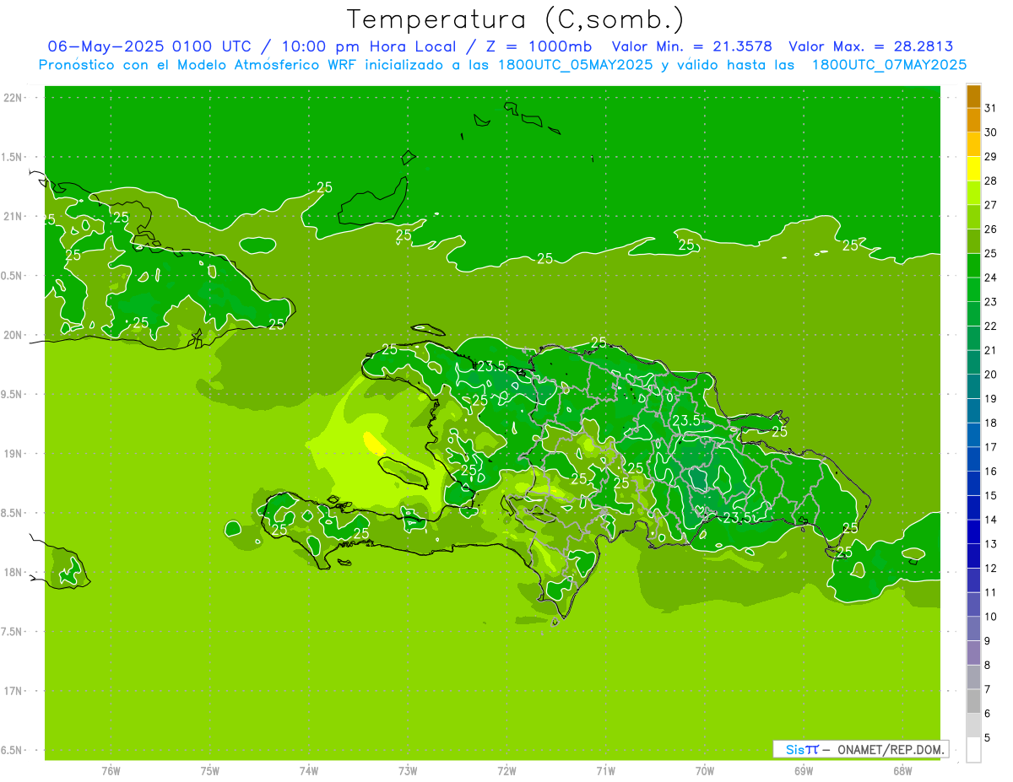Image resolution: width=1013 pixels, height=782 pixels.
Task: Click the color scale label 27
Action: 990,205
